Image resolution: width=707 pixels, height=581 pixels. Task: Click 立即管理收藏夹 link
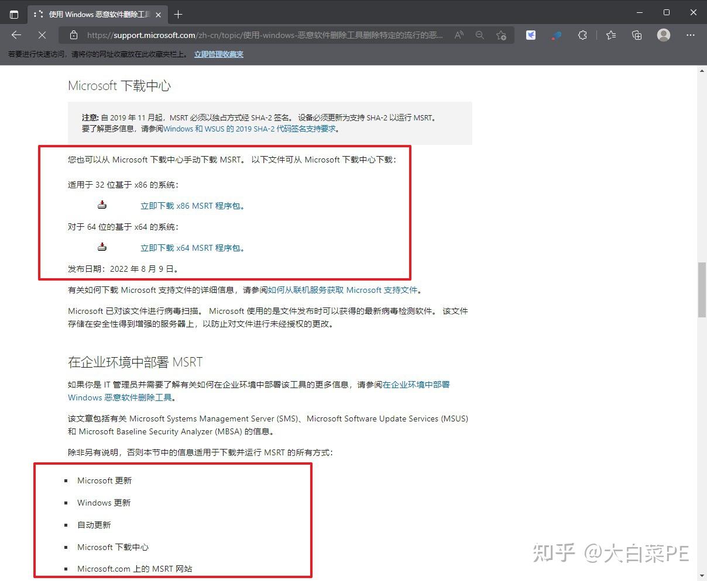pyautogui.click(x=219, y=54)
